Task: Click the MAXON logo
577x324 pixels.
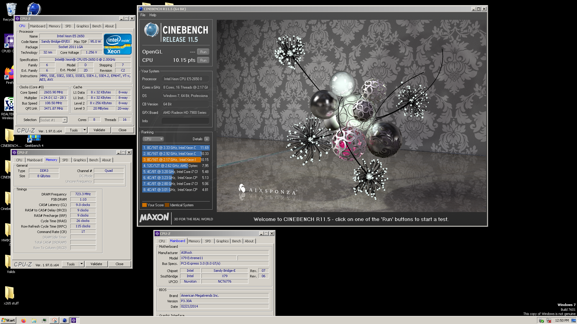Action: [x=155, y=217]
